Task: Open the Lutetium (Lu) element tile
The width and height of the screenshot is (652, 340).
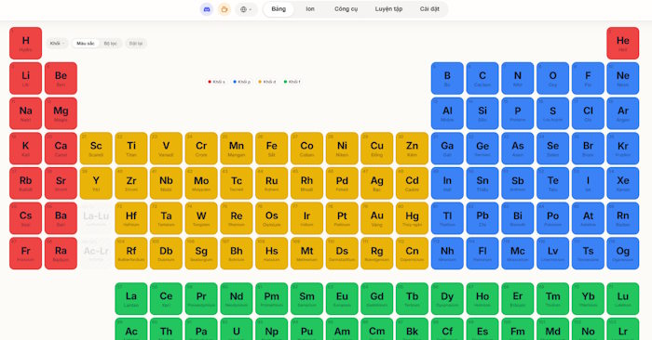Action: [x=623, y=298]
